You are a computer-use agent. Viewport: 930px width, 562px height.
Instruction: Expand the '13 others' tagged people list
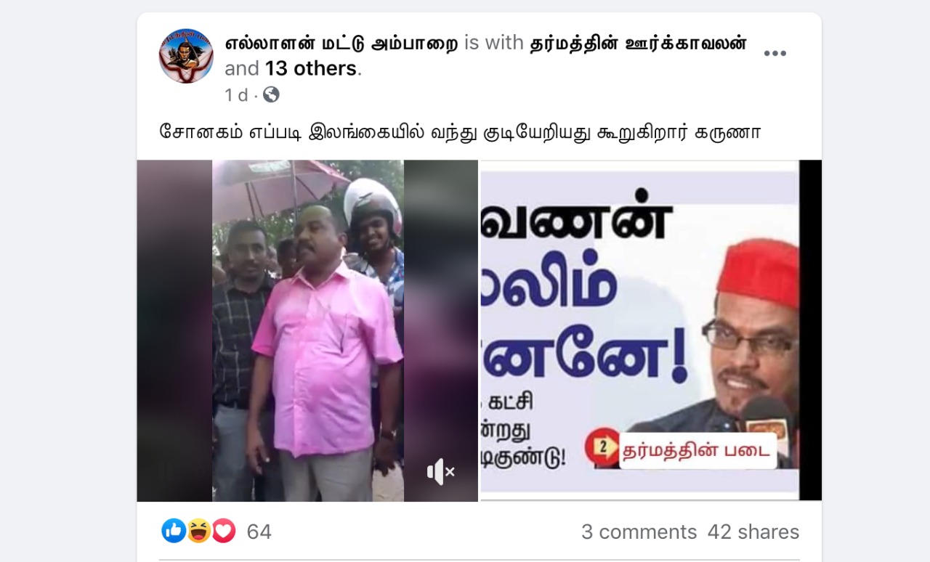click(x=312, y=68)
